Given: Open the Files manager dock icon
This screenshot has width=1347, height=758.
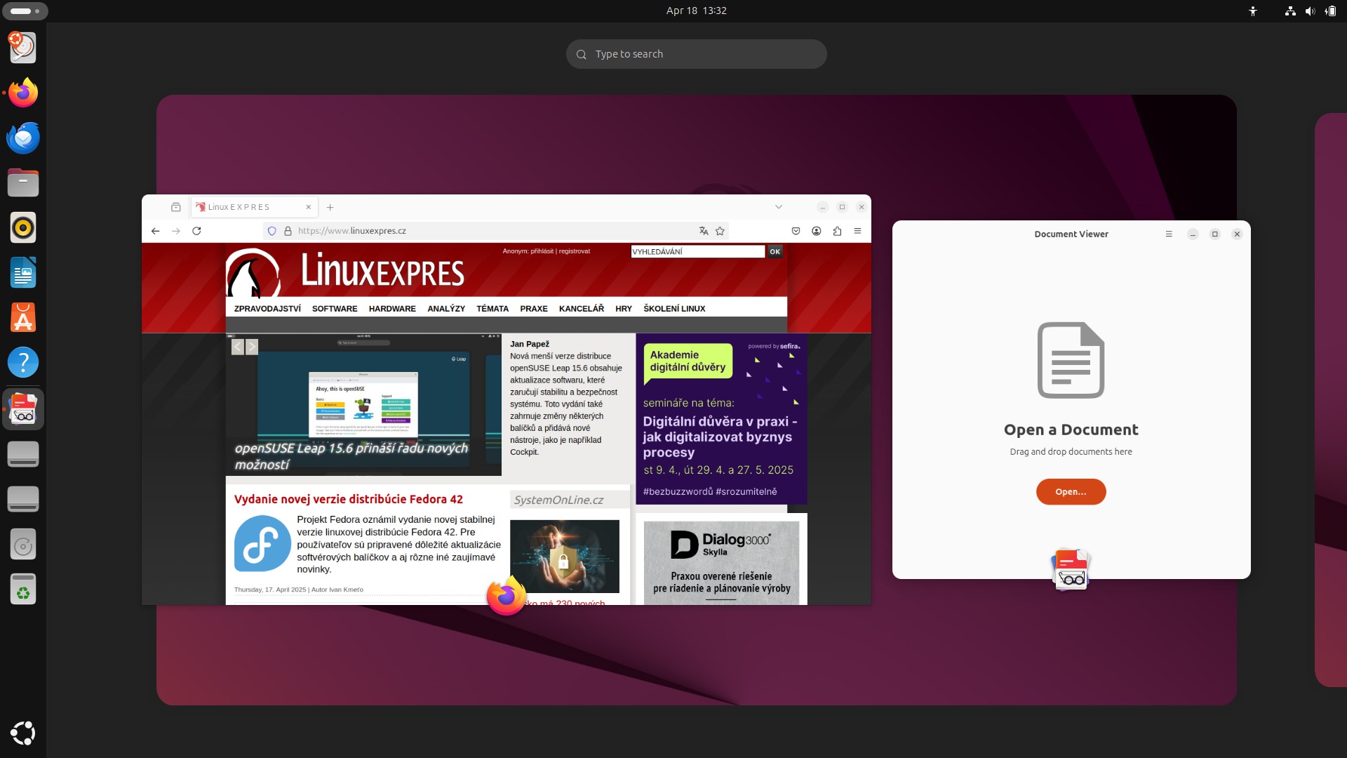Looking at the screenshot, I should (x=23, y=182).
